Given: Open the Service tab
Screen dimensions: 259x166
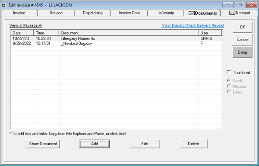Looking at the screenshot, I should (56, 13).
